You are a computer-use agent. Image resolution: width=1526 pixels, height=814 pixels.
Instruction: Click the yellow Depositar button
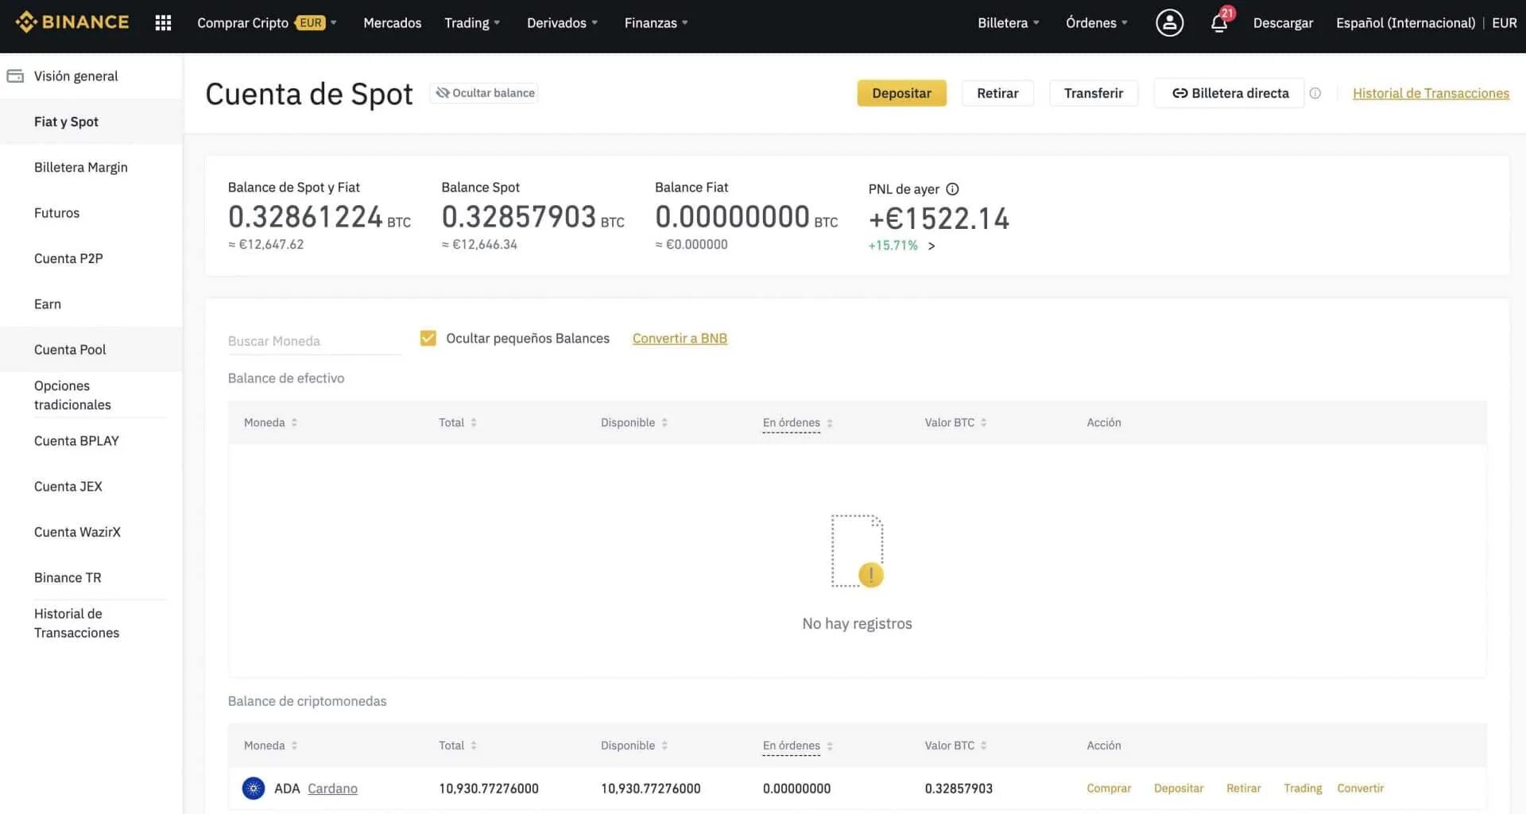[901, 93]
